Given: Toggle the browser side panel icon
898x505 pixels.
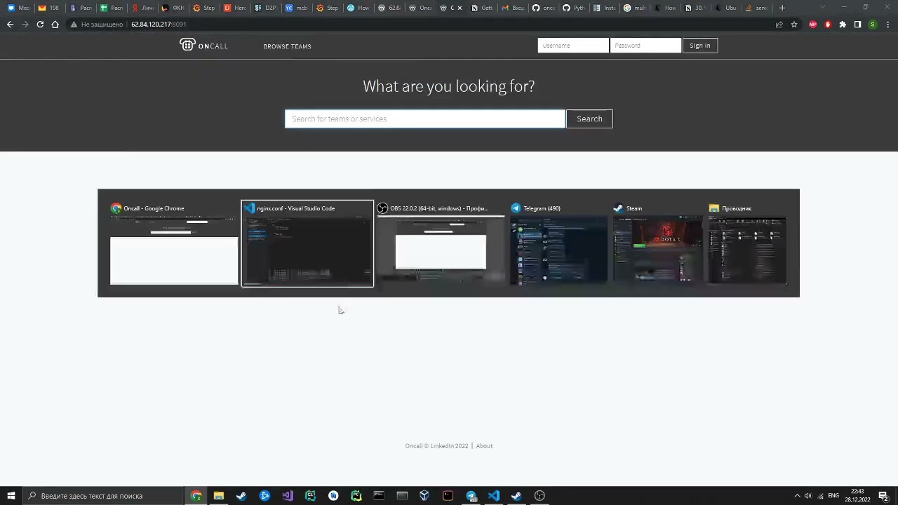Looking at the screenshot, I should (857, 24).
